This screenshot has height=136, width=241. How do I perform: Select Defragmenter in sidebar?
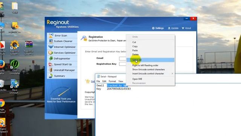click(62, 59)
